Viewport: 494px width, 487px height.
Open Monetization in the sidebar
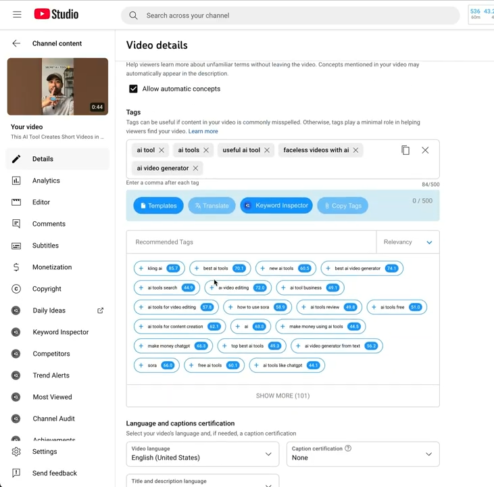(51, 267)
